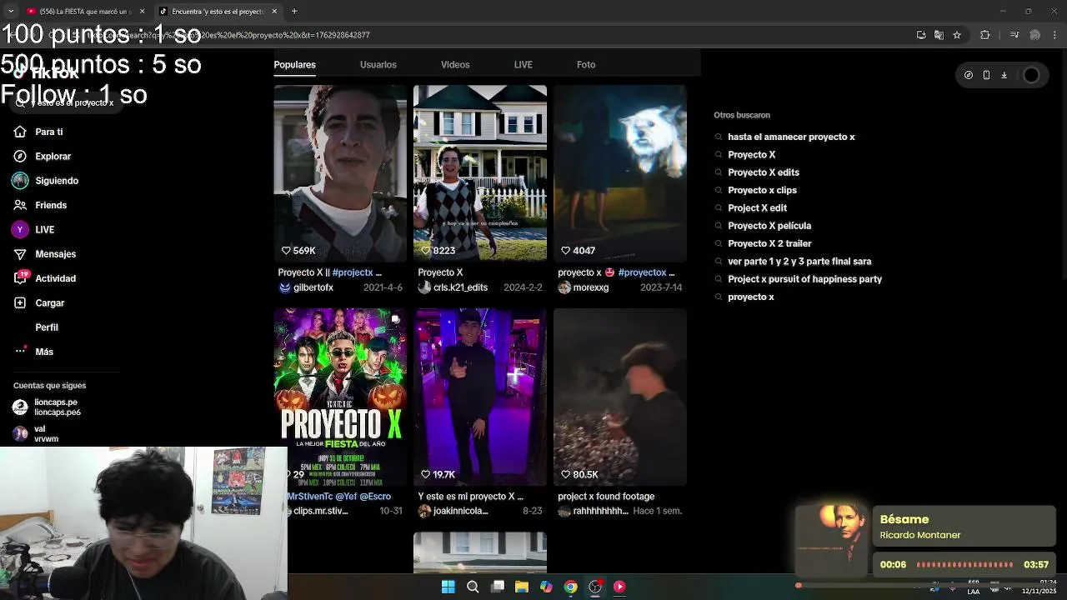
Task: Open the gilbertofx video with 569K likes
Action: (x=340, y=173)
